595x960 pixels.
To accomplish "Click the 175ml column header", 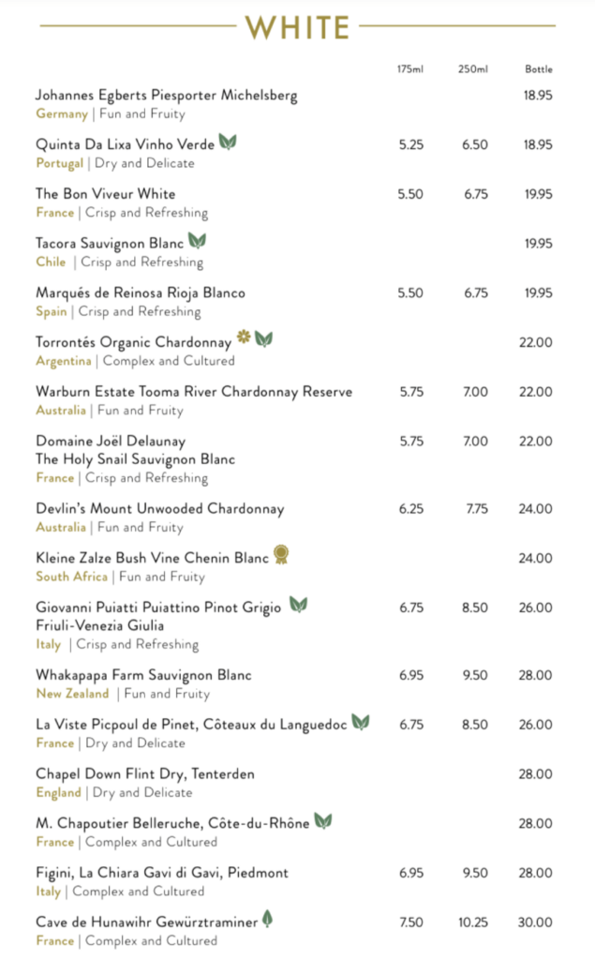I will pyautogui.click(x=410, y=69).
